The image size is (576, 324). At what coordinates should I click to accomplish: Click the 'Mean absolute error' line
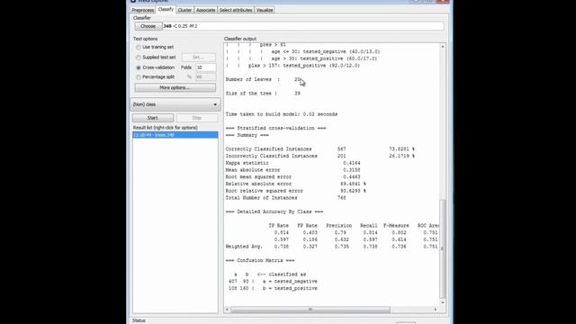pos(292,170)
